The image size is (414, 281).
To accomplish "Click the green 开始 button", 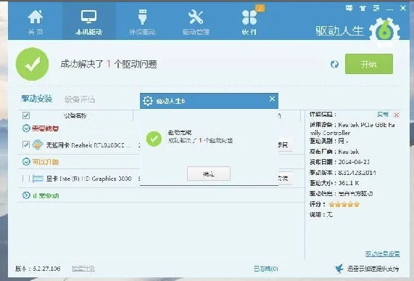I will [x=369, y=64].
